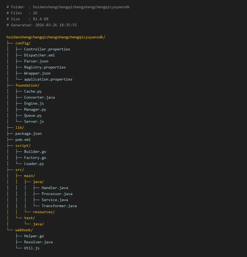Collapse the src/ folder node
Screen dimensions: 247x257
pos(19,170)
